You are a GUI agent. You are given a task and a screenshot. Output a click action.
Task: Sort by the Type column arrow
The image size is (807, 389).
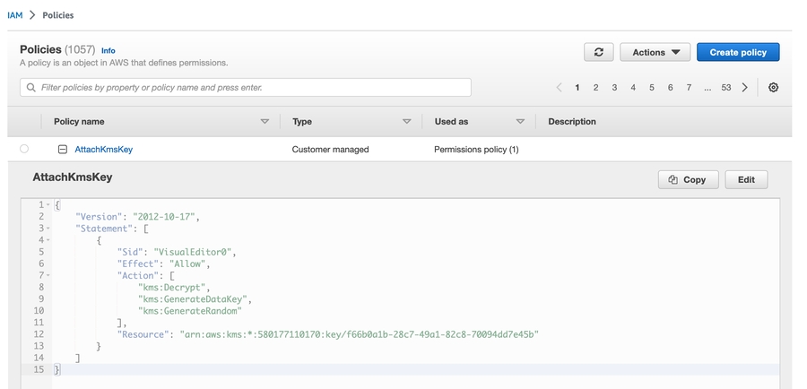pyautogui.click(x=406, y=122)
